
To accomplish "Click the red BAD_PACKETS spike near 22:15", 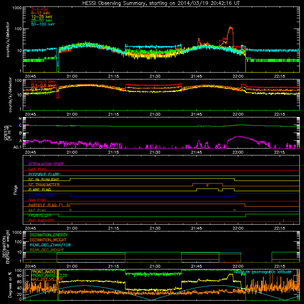I will [x=283, y=220].
